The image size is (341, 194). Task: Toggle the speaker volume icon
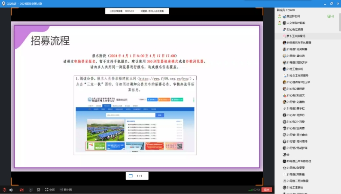pyautogui.click(x=11, y=189)
